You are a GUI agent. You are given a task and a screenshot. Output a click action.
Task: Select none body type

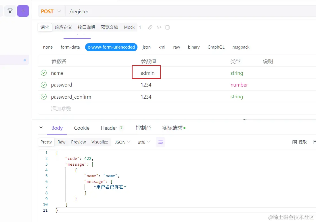click(x=48, y=47)
